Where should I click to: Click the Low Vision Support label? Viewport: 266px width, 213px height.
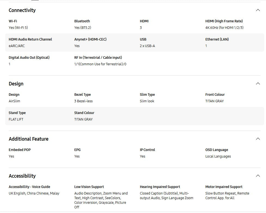click(x=89, y=187)
